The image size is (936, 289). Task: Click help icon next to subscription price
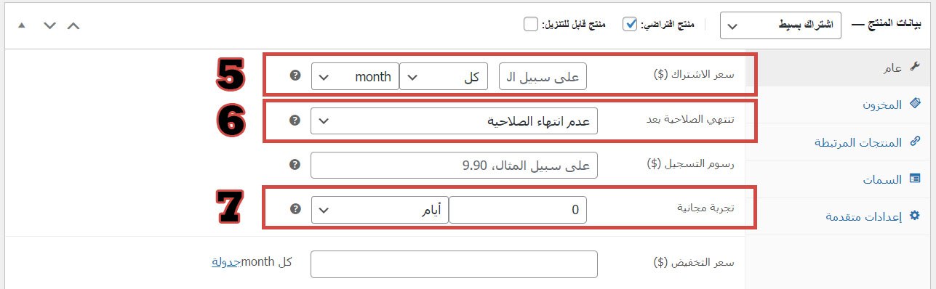(295, 76)
